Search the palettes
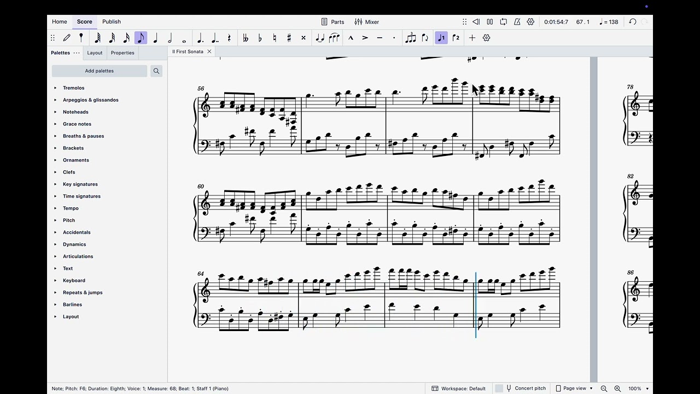The height and width of the screenshot is (394, 700). pos(156,71)
